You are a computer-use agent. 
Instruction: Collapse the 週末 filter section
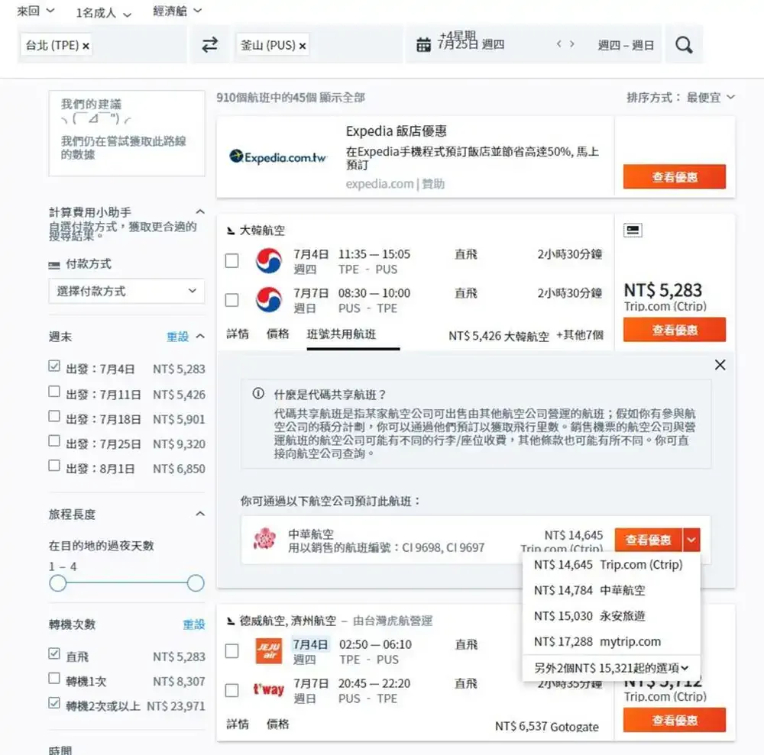tap(199, 337)
